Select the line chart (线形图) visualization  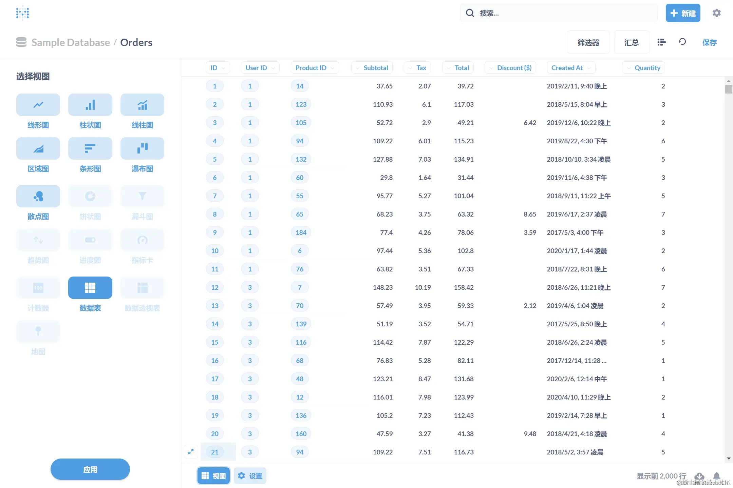[38, 105]
